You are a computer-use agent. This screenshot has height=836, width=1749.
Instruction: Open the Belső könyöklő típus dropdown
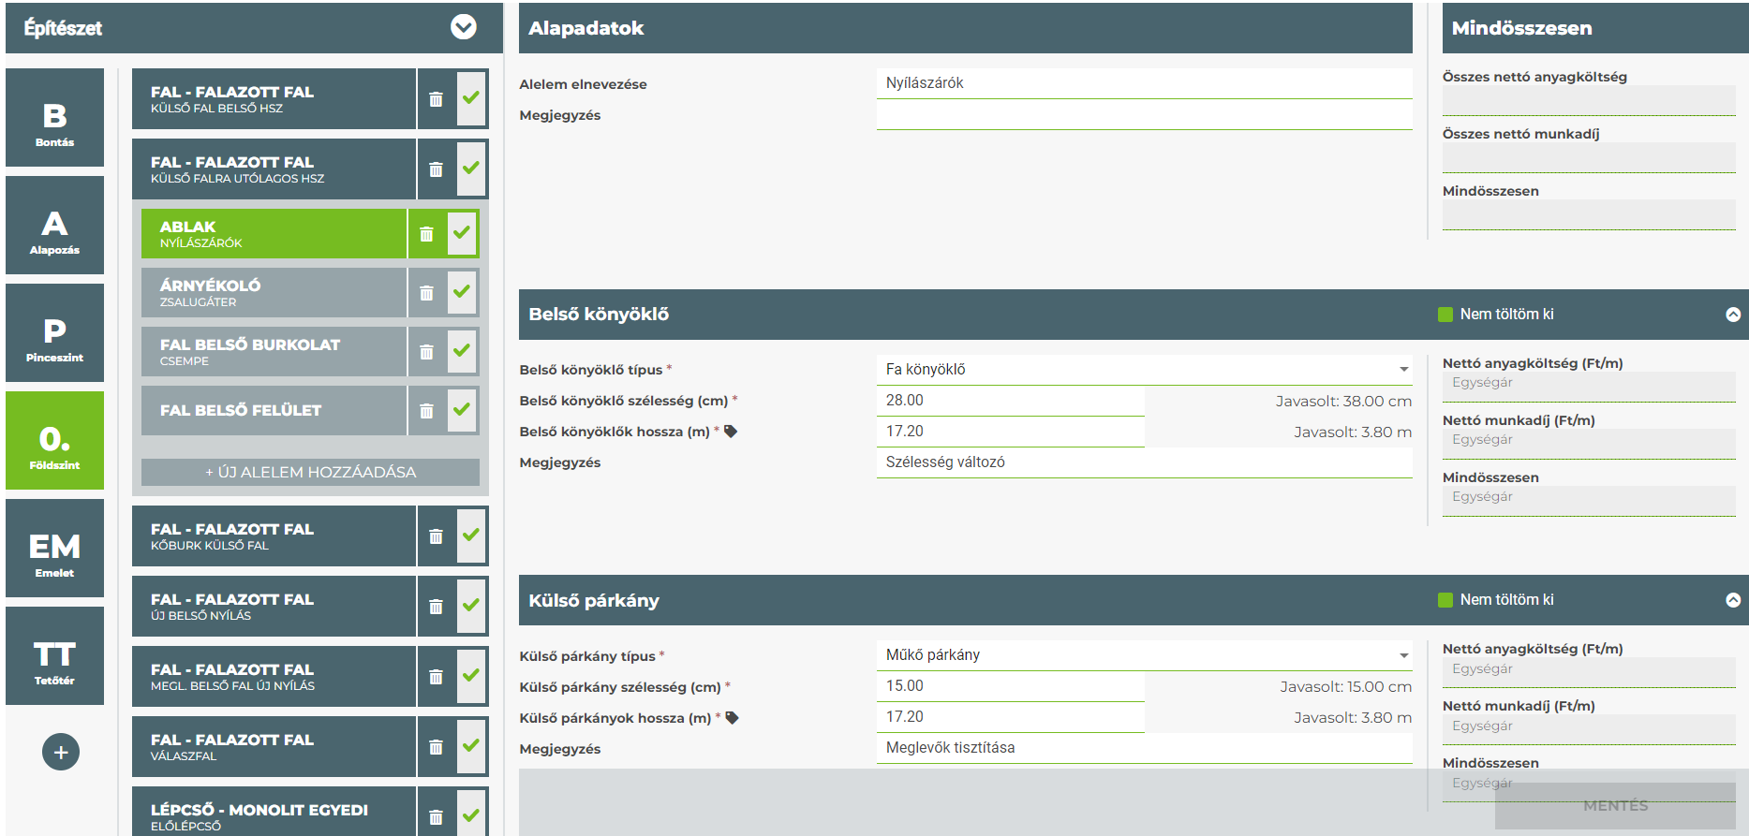click(1143, 370)
